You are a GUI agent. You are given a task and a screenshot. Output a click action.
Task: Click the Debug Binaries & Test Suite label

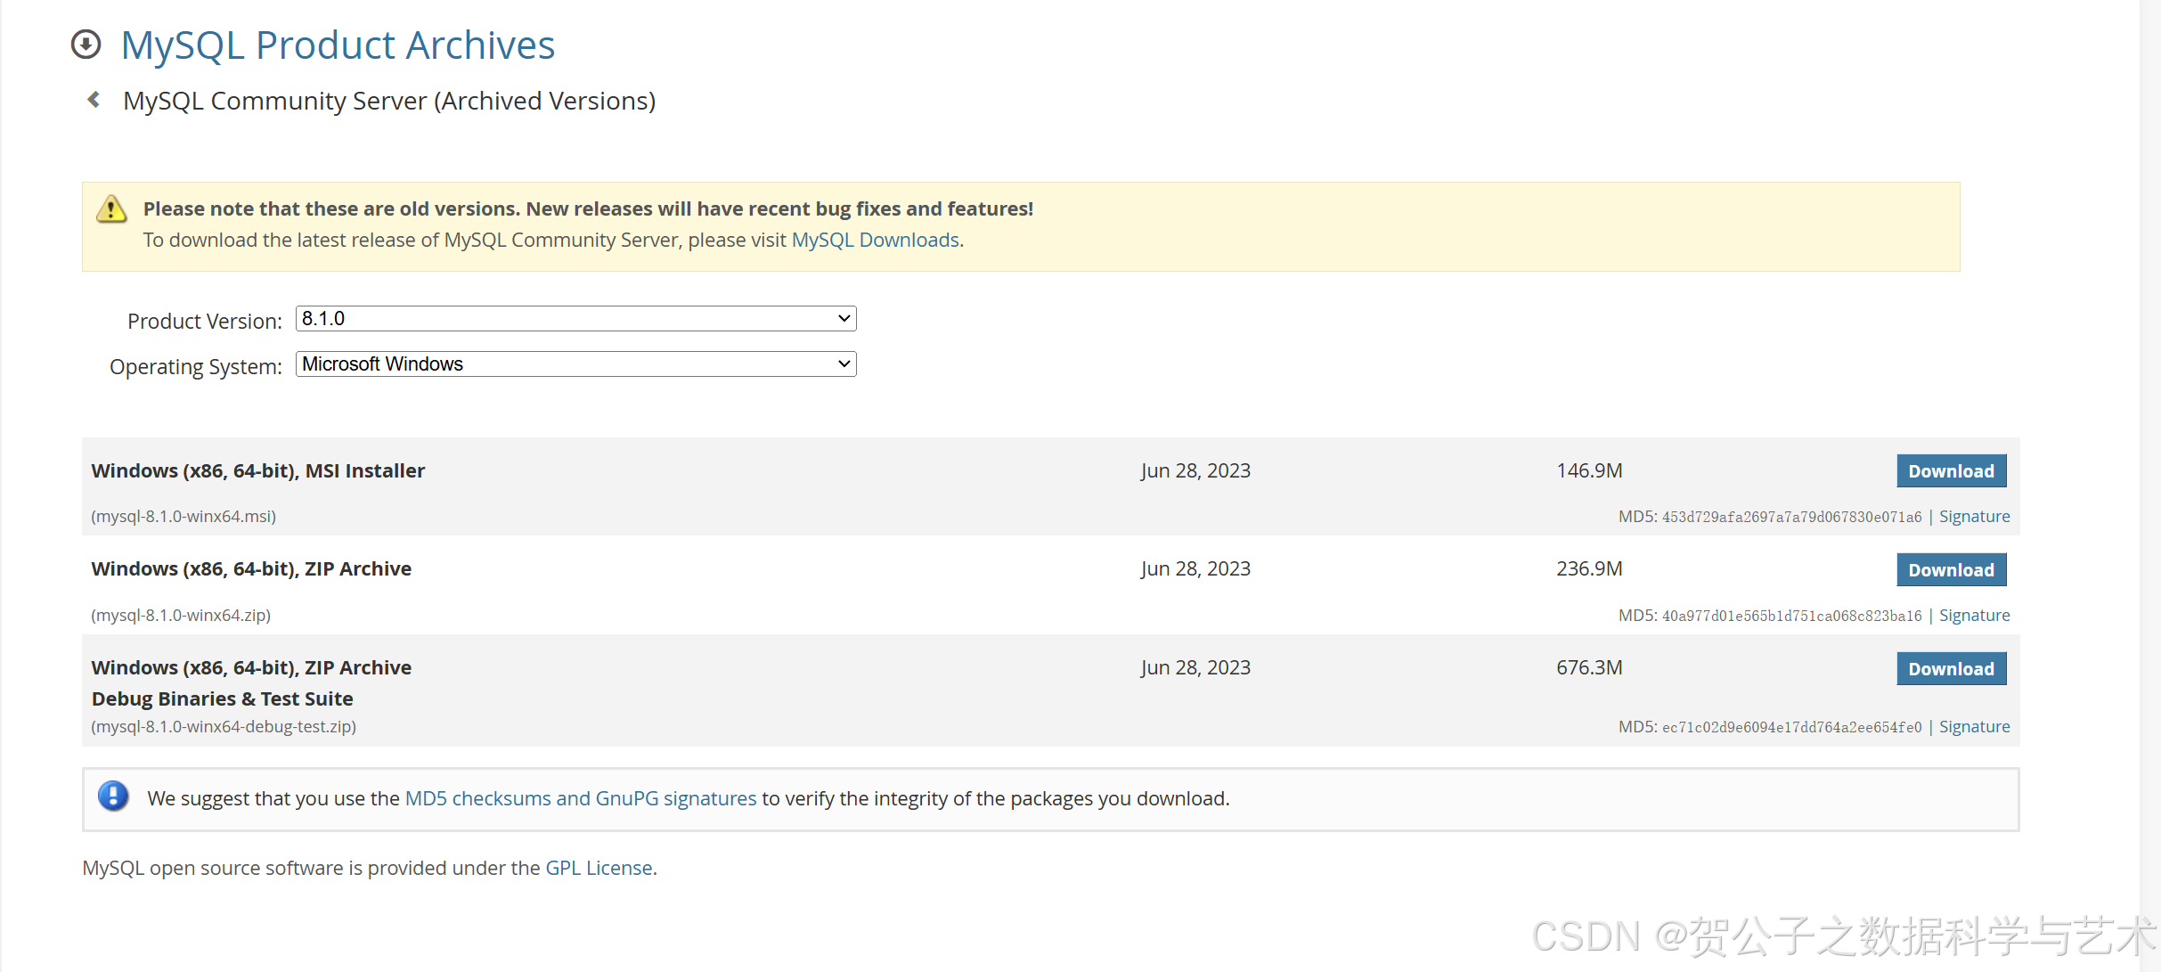pyautogui.click(x=222, y=699)
